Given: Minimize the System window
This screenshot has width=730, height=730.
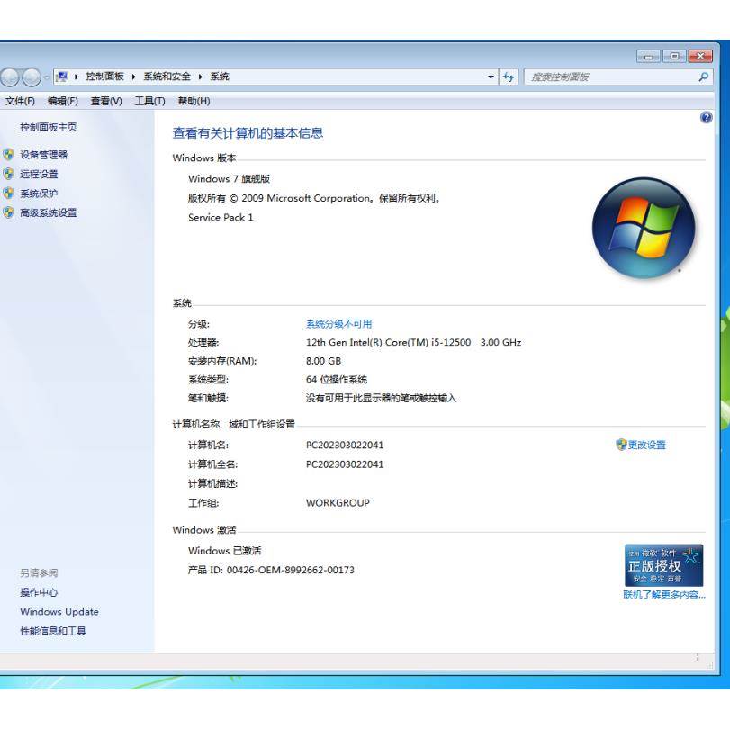Looking at the screenshot, I should point(648,57).
